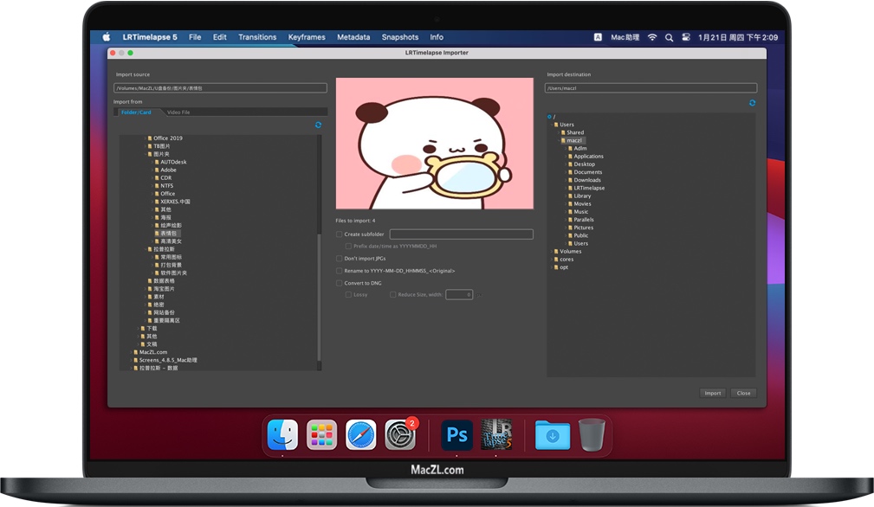Screen dimensions: 874x507
Task: Open the Keyframes menu
Action: click(307, 37)
